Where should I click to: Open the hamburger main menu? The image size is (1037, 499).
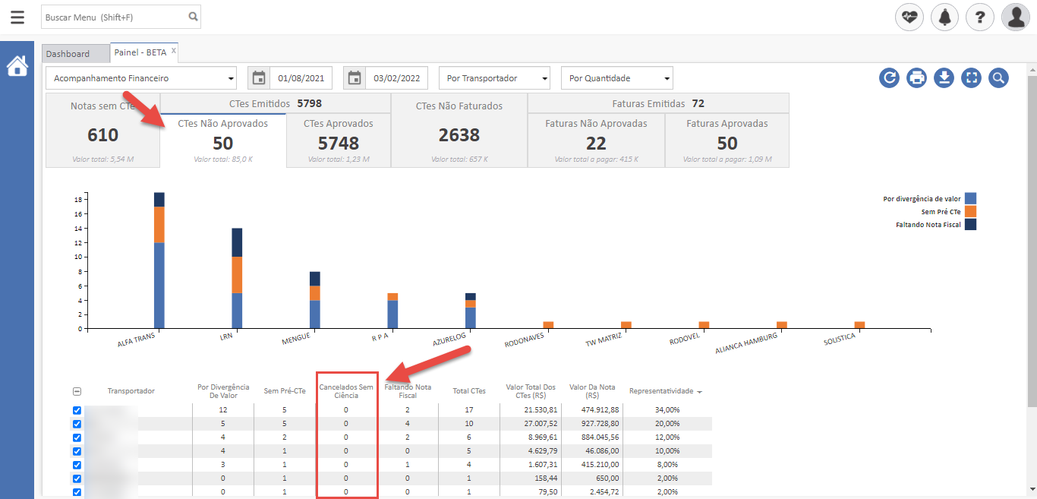pos(17,17)
